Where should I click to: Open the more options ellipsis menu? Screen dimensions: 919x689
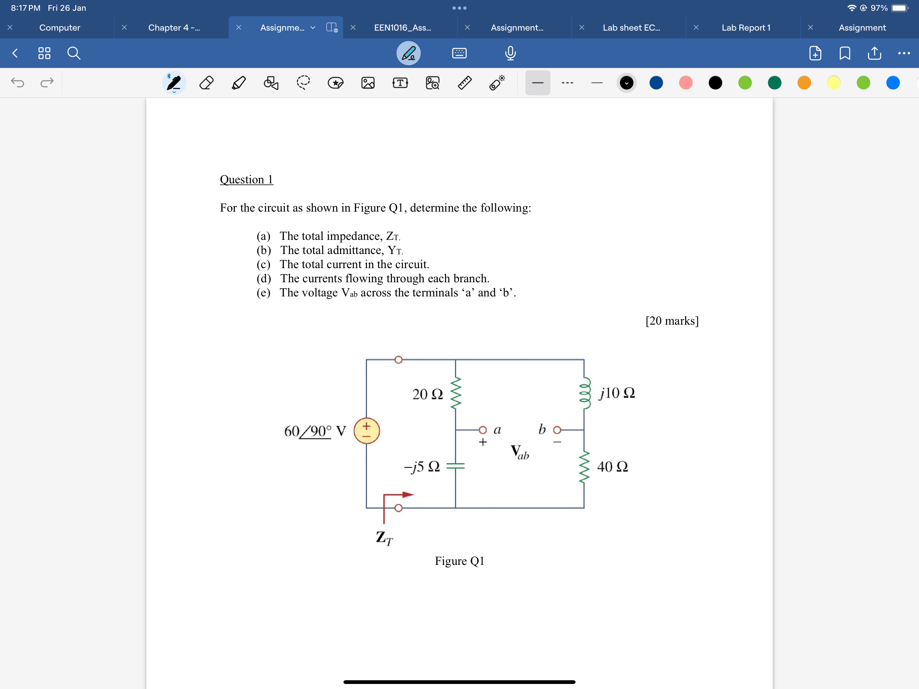click(x=904, y=53)
